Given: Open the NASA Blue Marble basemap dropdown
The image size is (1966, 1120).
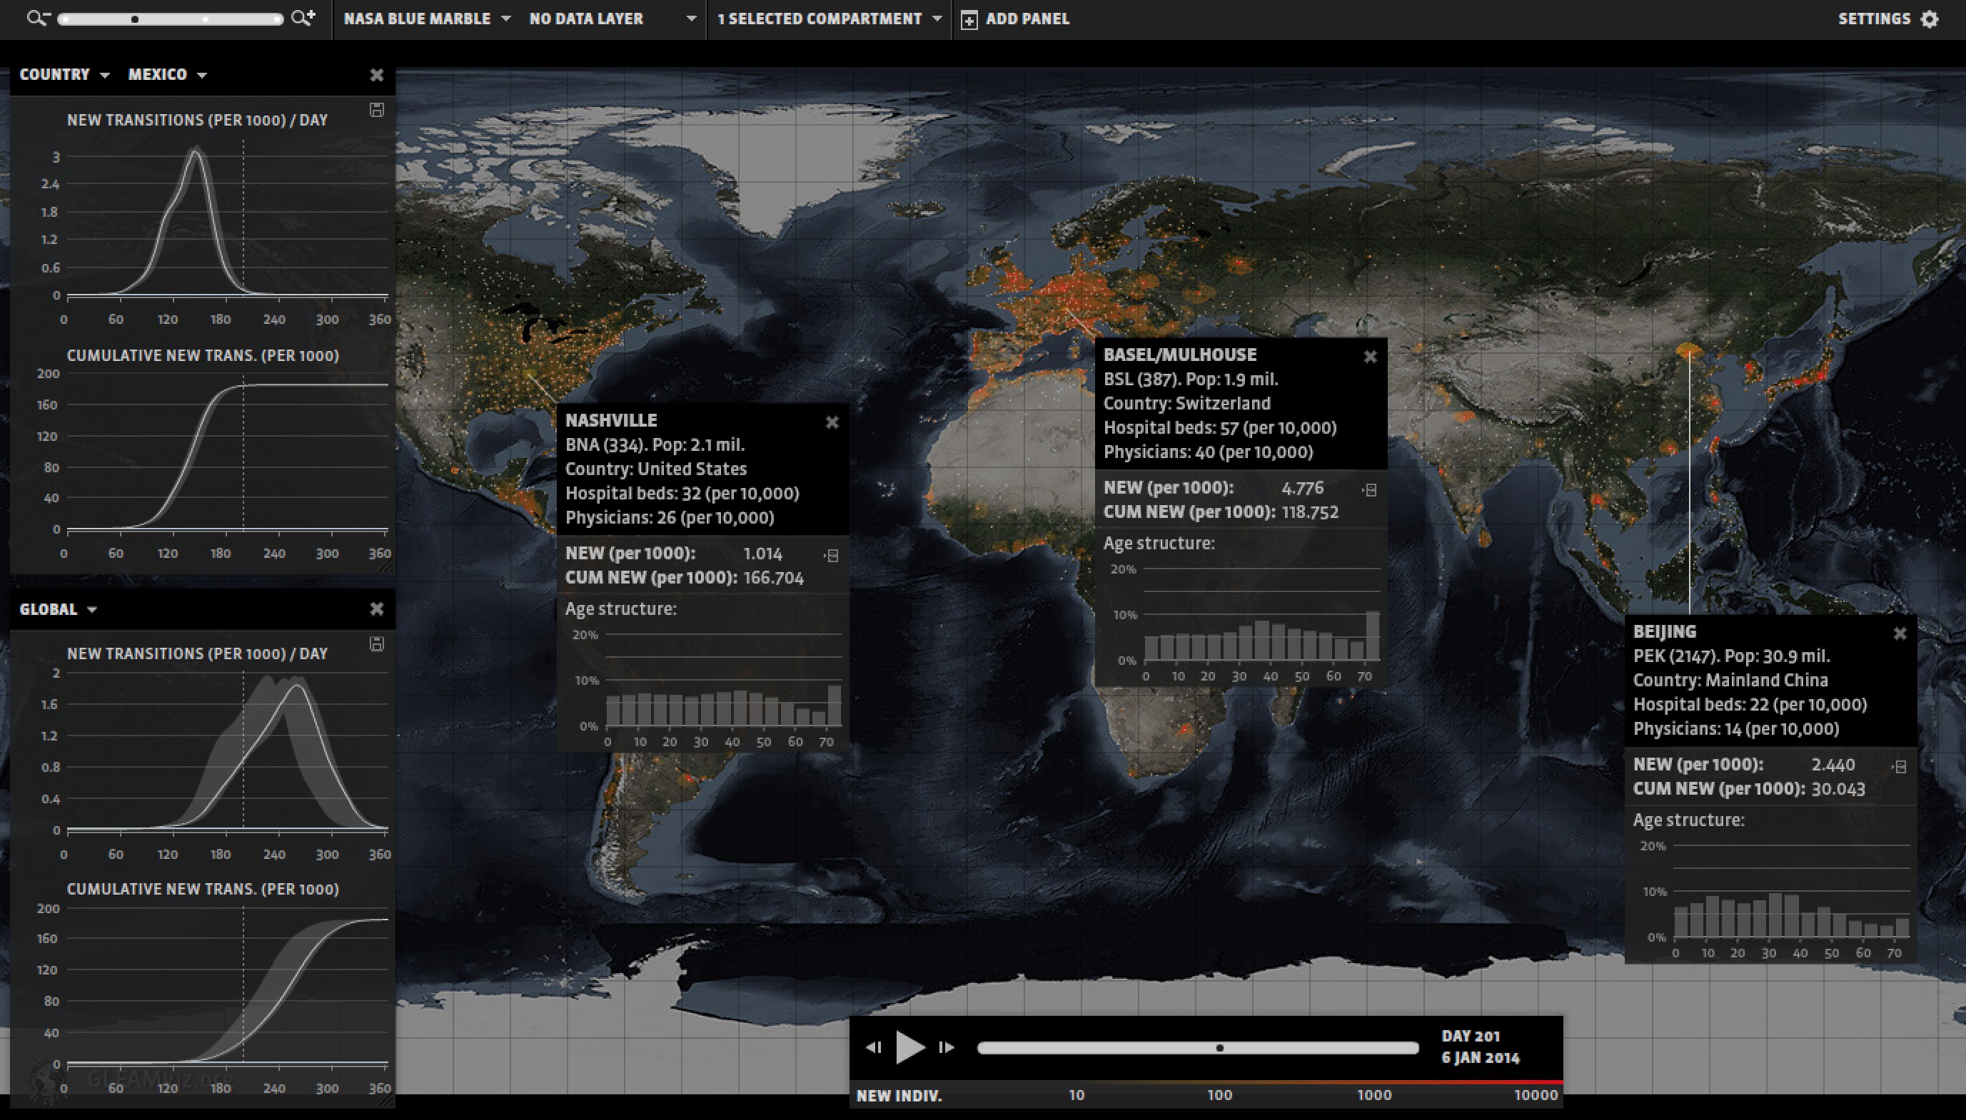Looking at the screenshot, I should point(425,19).
